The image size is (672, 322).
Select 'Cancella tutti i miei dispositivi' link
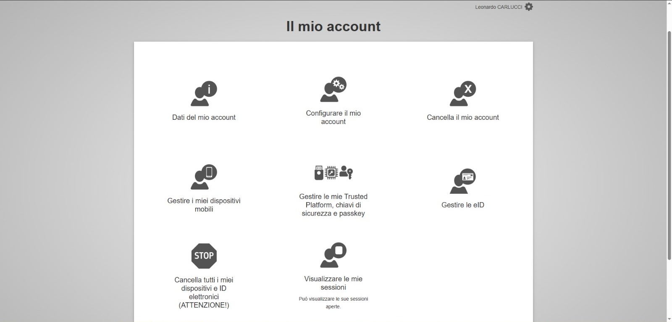coord(204,293)
